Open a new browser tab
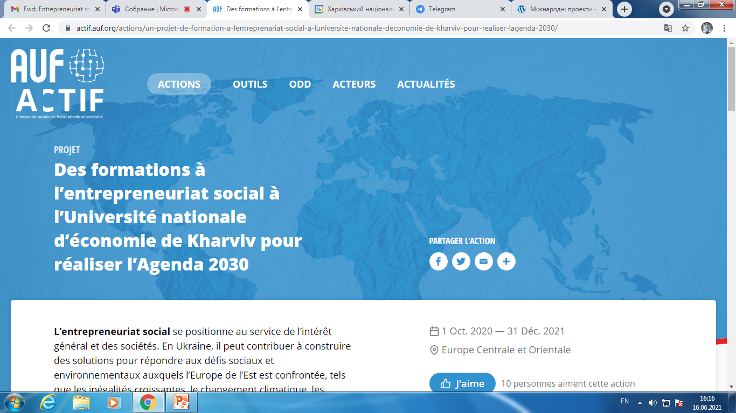Image resolution: width=736 pixels, height=413 pixels. (x=624, y=9)
